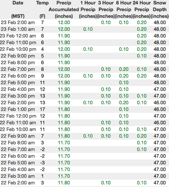
Task: Click 3 hour precip 0.10 at 22 Feb 4:00 pm
Action: point(106,89)
